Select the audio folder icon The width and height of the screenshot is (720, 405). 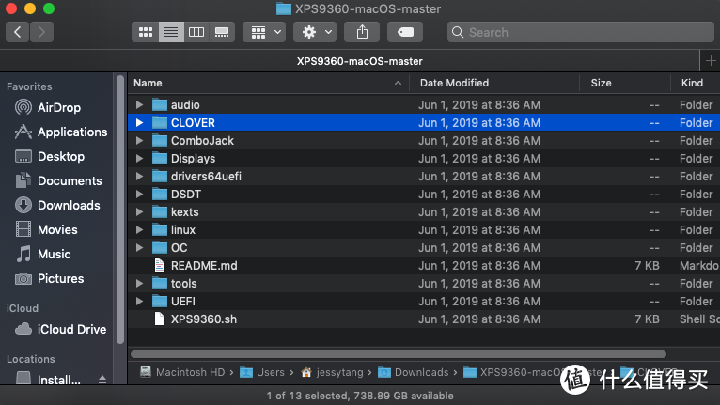pos(160,104)
